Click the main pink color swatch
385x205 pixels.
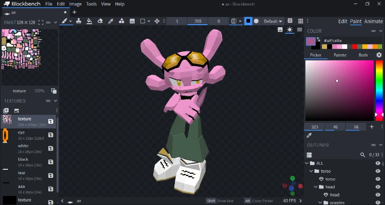pos(310,41)
